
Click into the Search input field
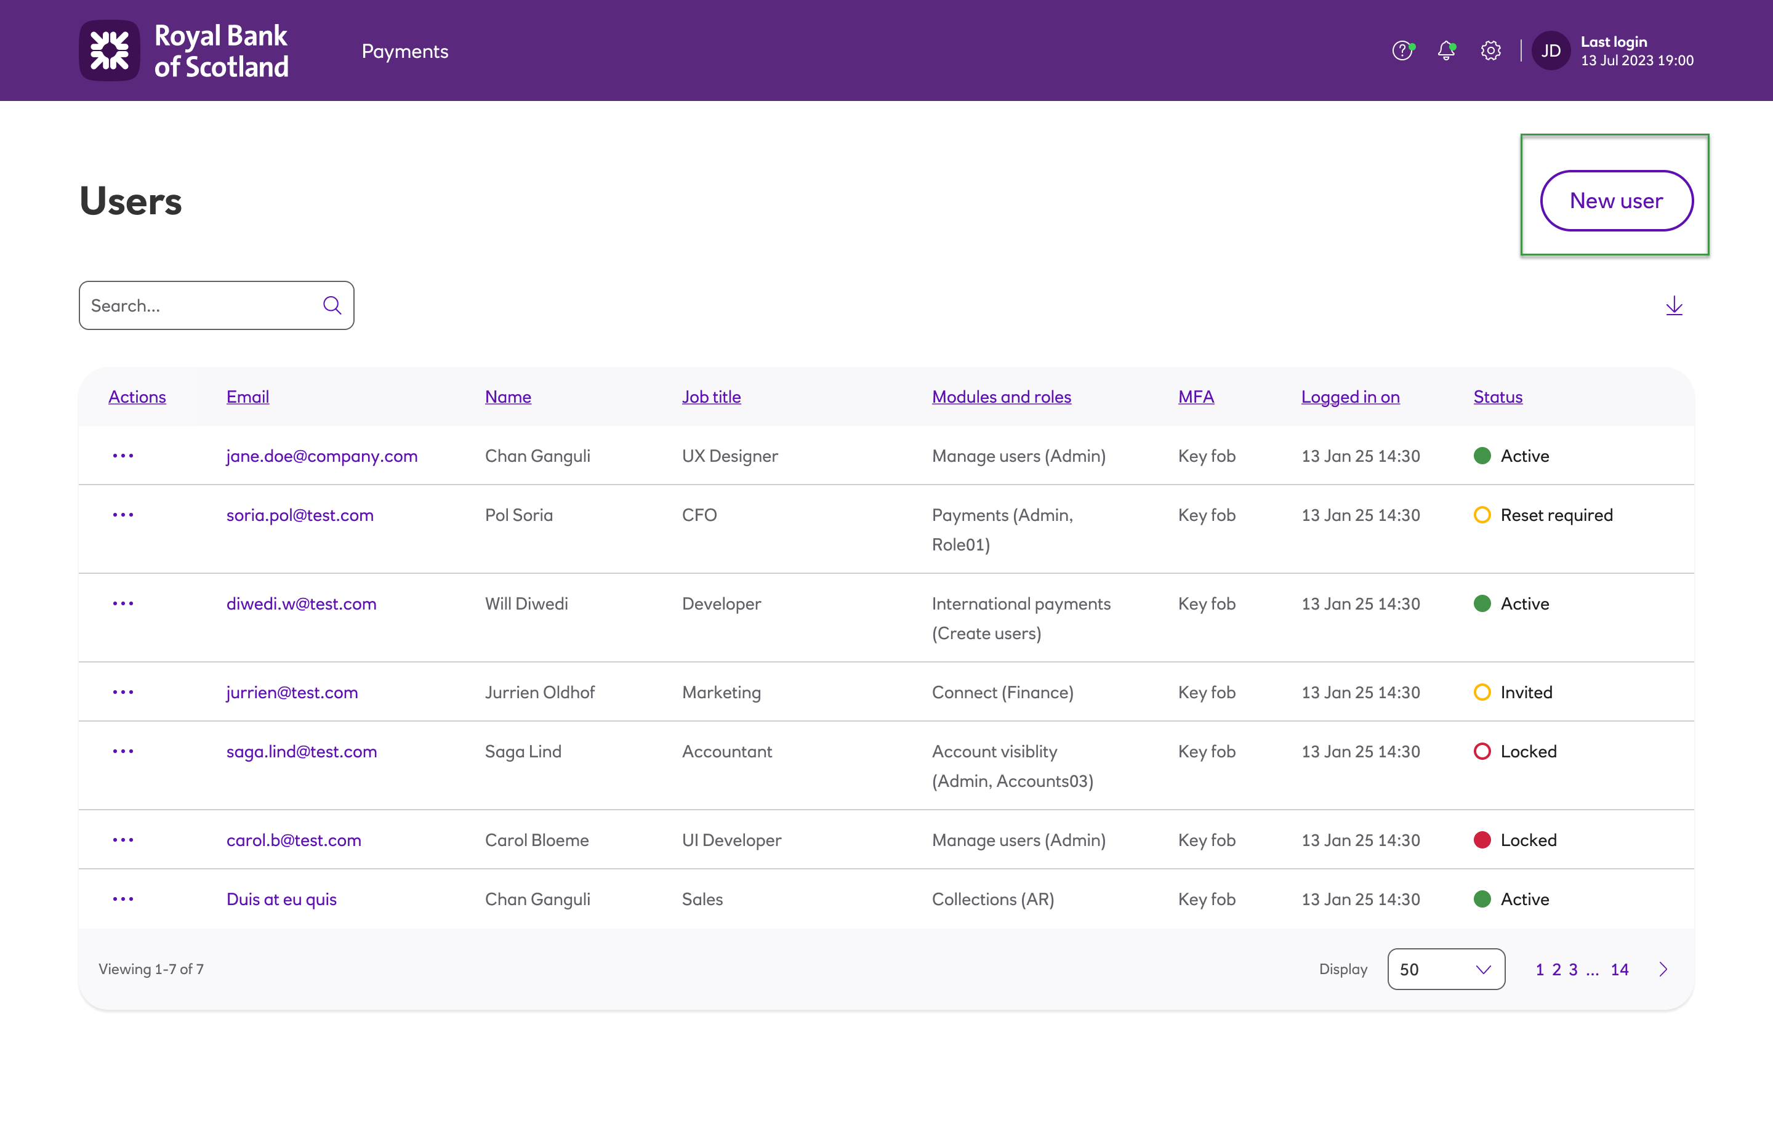[199, 305]
